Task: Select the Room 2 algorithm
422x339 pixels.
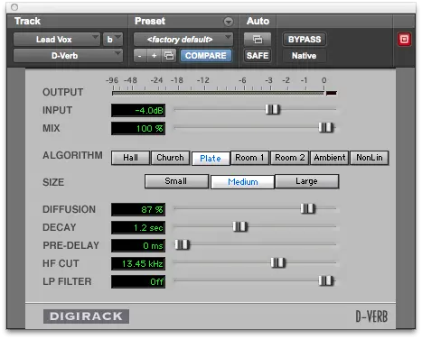Action: 289,158
